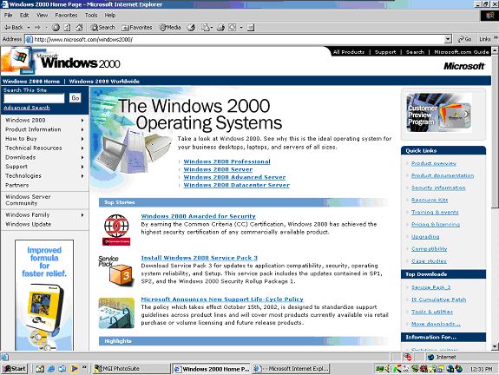Click the History icon in toolbar
Image resolution: width=499 pixels, height=375 pixels.
(191, 28)
